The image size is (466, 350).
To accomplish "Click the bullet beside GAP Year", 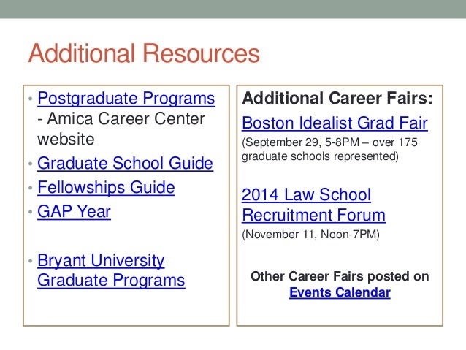I will pos(31,212).
